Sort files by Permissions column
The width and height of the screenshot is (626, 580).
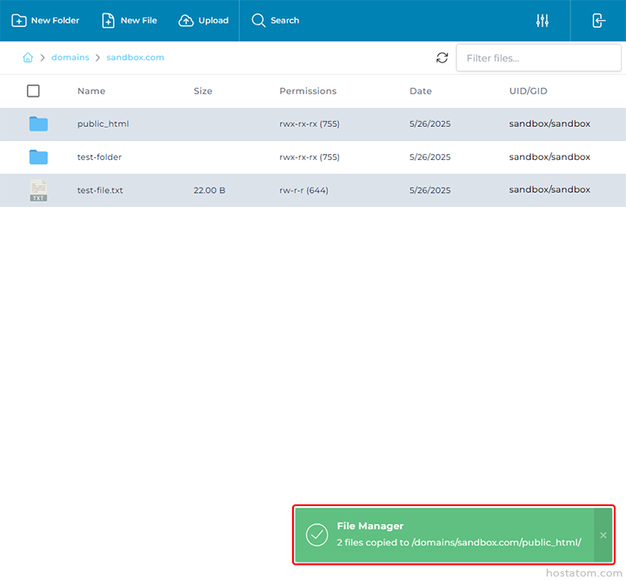308,91
